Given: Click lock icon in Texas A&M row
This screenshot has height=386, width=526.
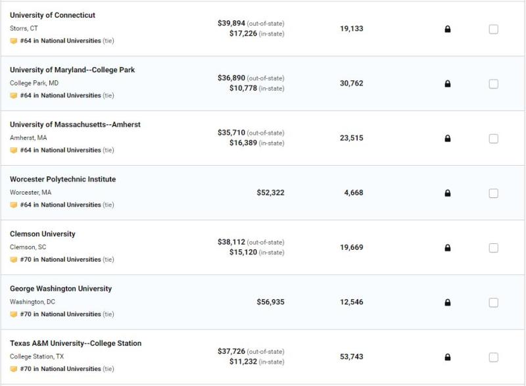Looking at the screenshot, I should click(x=448, y=357).
